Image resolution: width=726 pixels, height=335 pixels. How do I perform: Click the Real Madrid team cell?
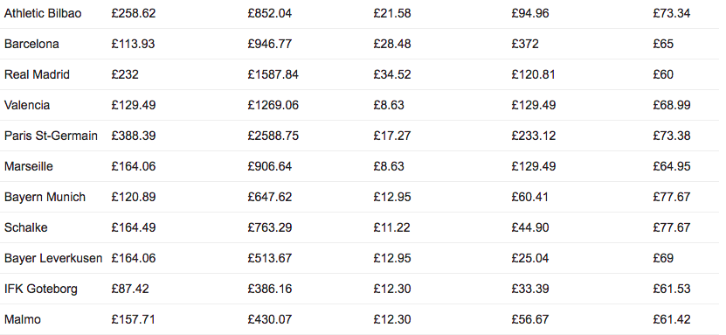click(37, 74)
